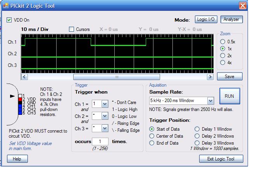Click the '1 Window = 1000 samples.' text
The width and height of the screenshot is (279, 174).
215,148
